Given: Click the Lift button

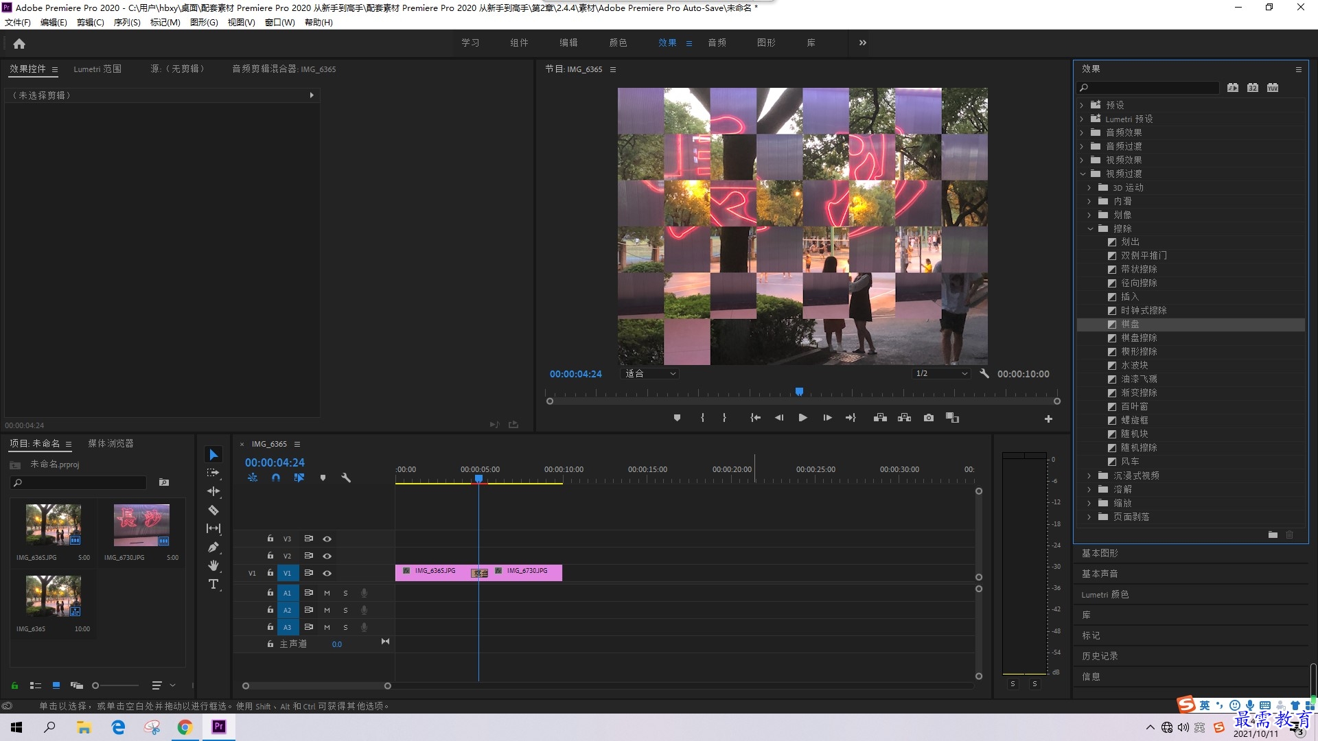Looking at the screenshot, I should [880, 418].
